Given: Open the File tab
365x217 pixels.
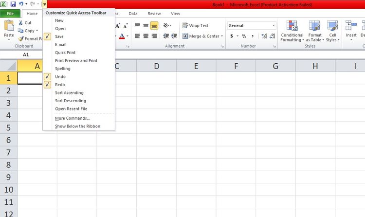Looking at the screenshot, I should click(x=10, y=14).
